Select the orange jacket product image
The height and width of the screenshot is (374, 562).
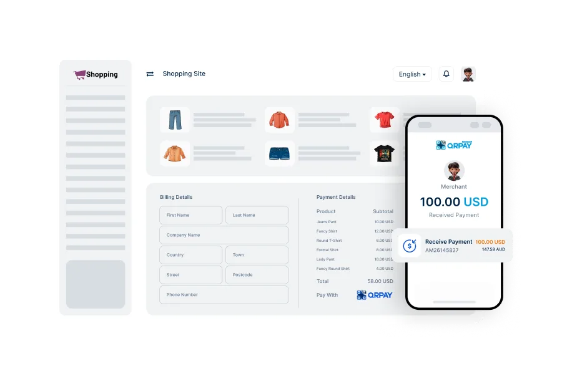tap(279, 120)
